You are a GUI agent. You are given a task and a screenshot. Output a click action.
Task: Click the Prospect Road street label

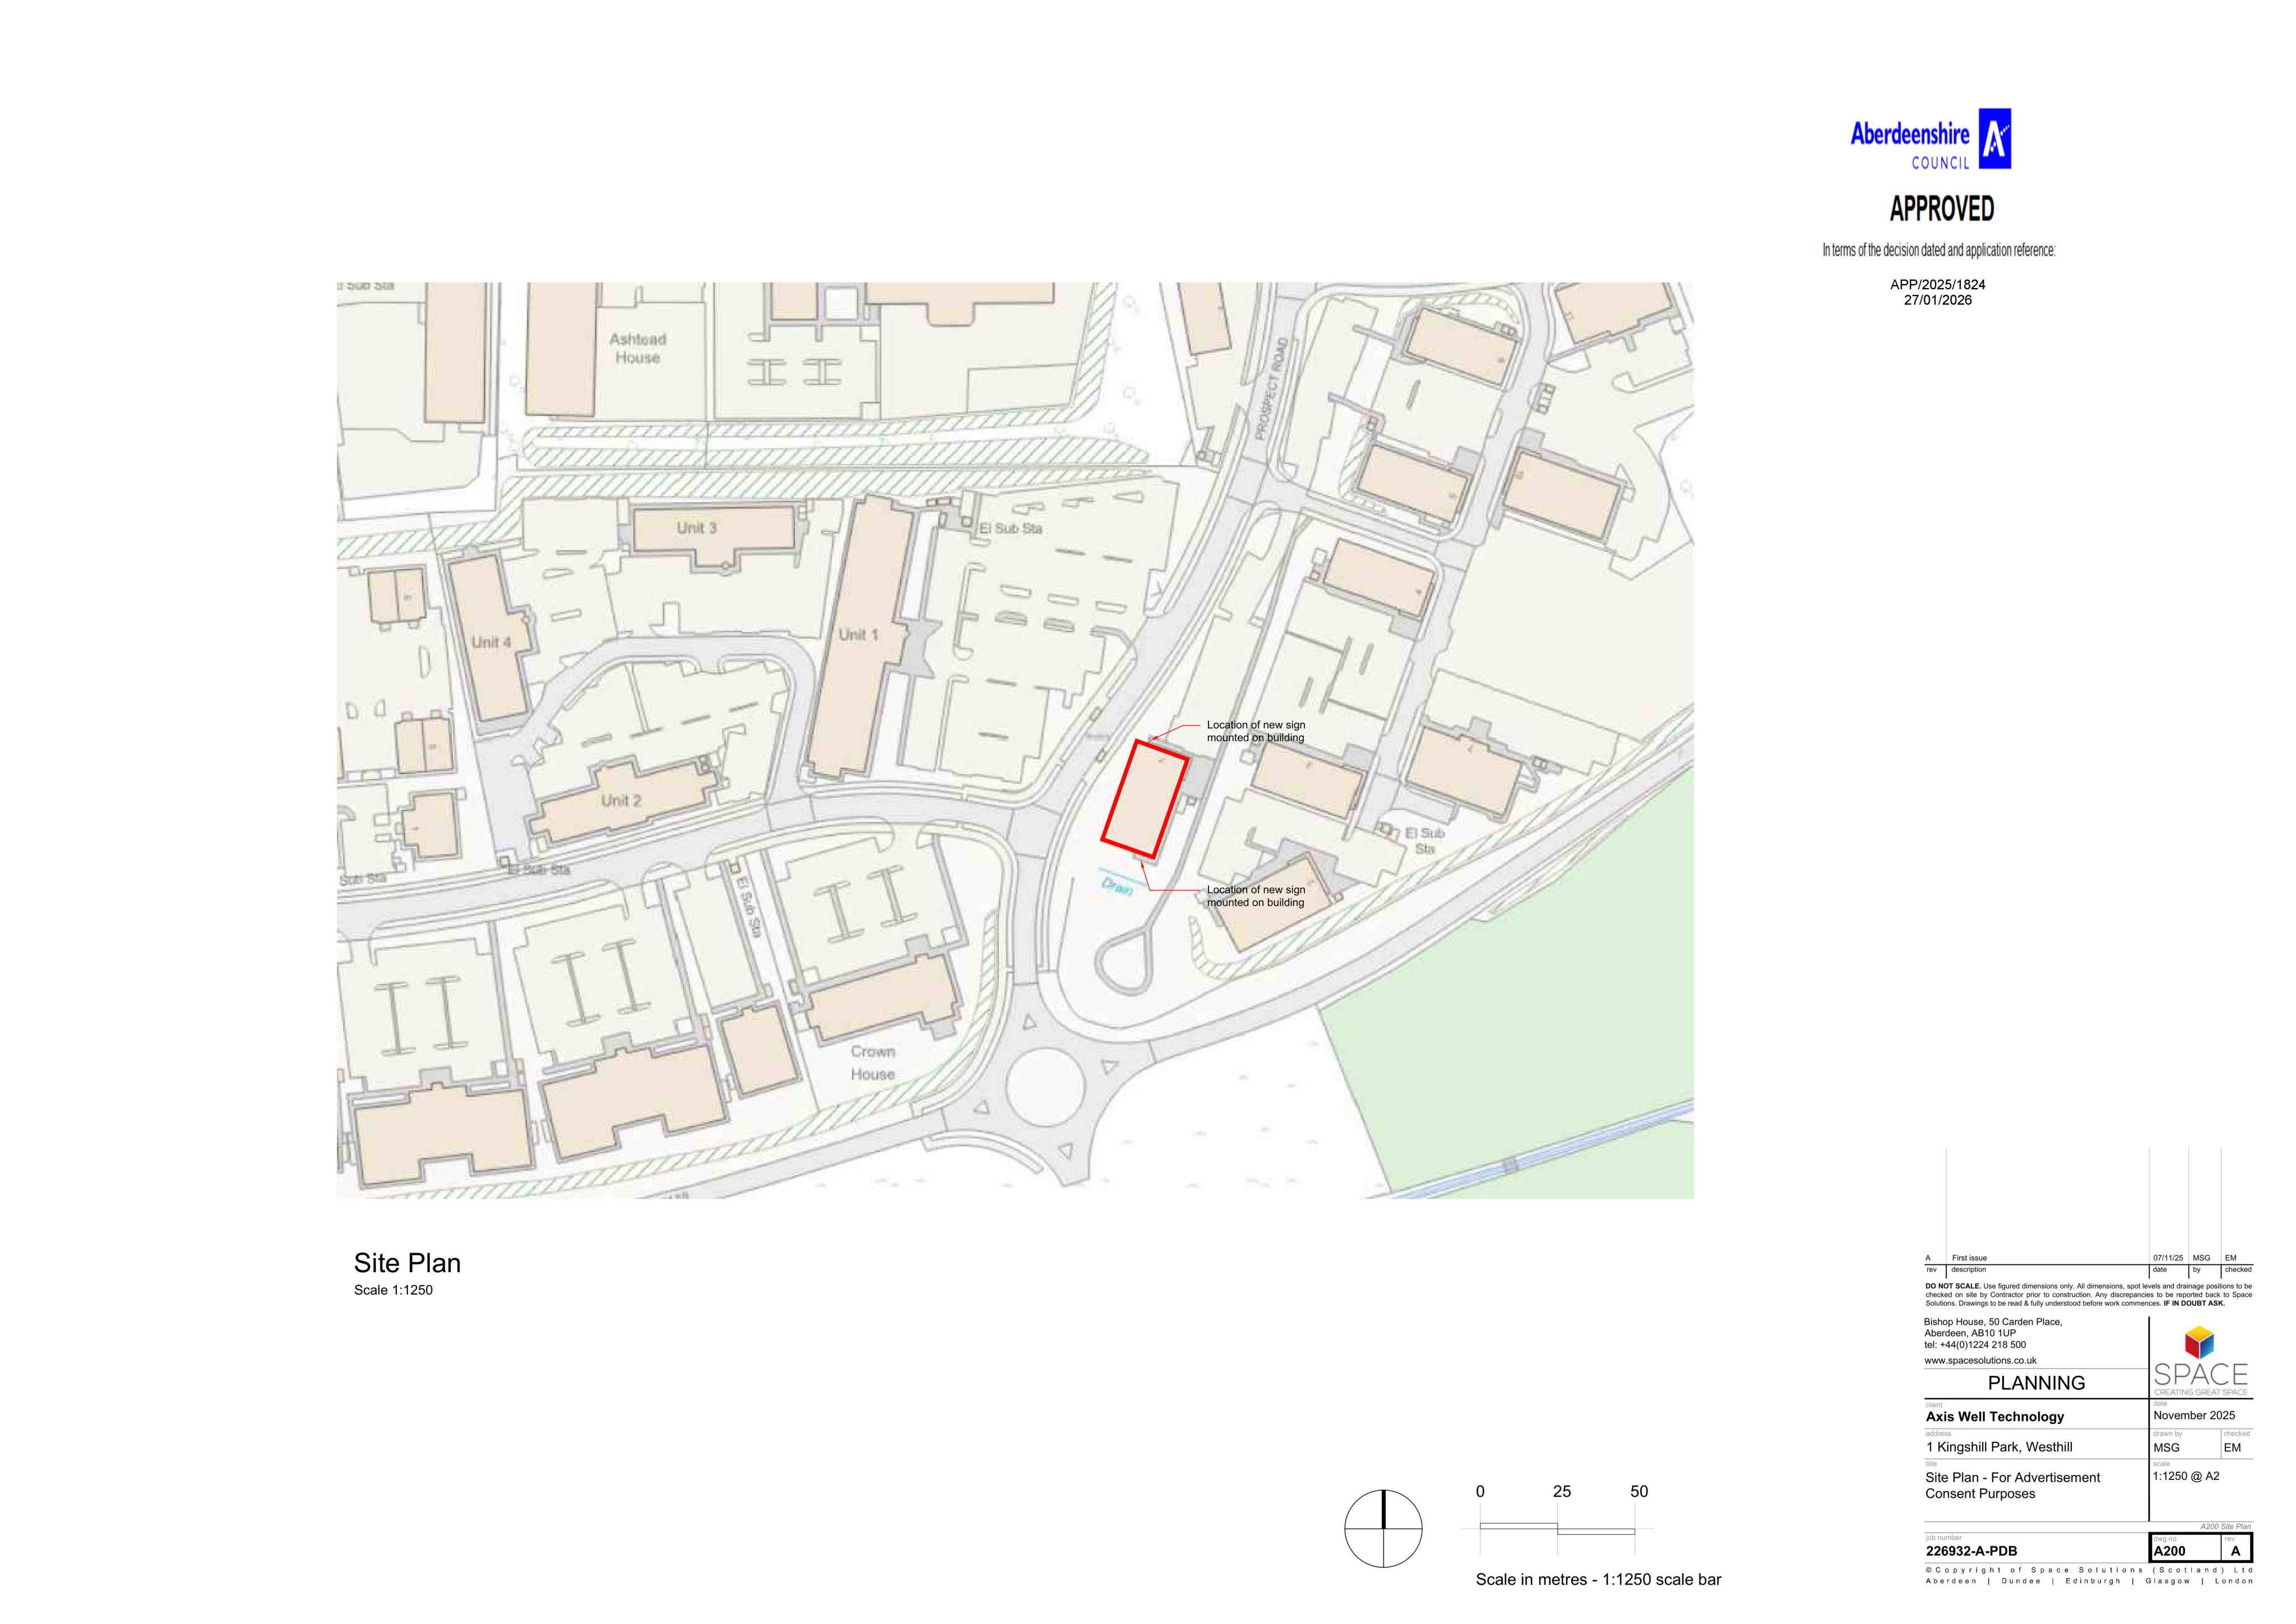[x=1271, y=389]
